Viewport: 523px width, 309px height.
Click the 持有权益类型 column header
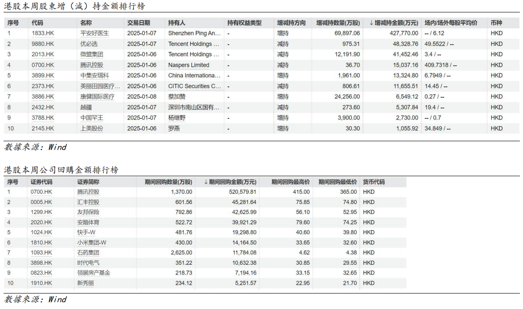tap(245, 23)
